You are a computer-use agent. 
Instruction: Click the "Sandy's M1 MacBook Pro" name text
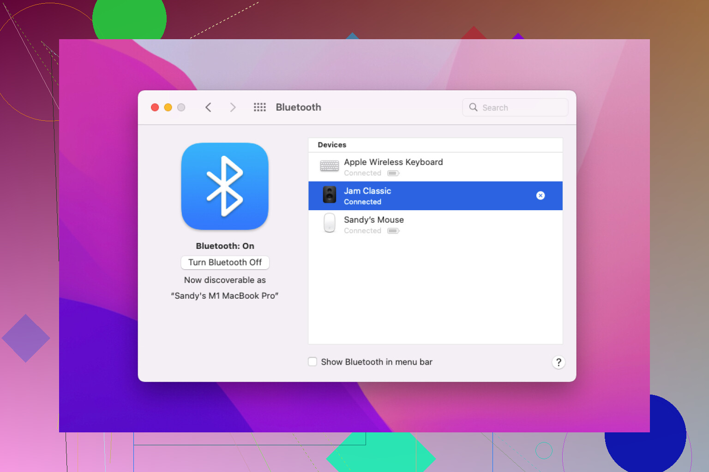point(225,296)
